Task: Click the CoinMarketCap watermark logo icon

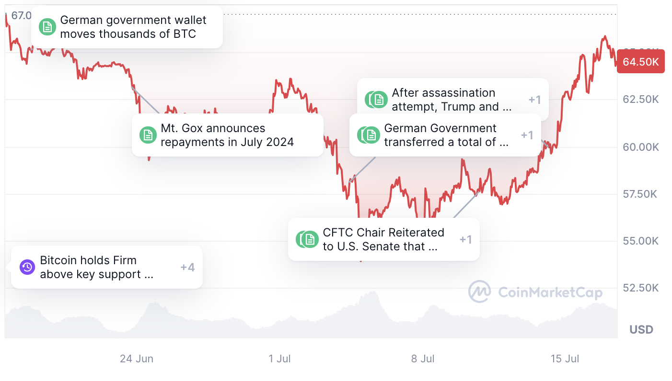Action: (480, 291)
